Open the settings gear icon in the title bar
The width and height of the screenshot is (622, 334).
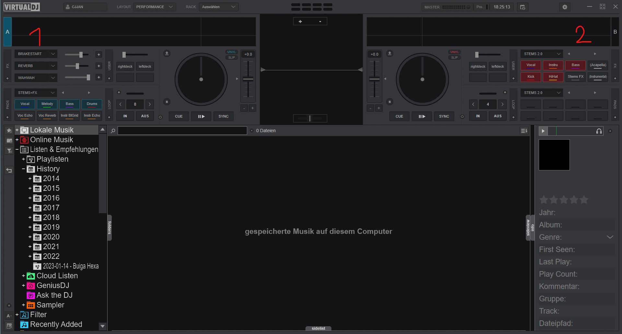pos(565,7)
